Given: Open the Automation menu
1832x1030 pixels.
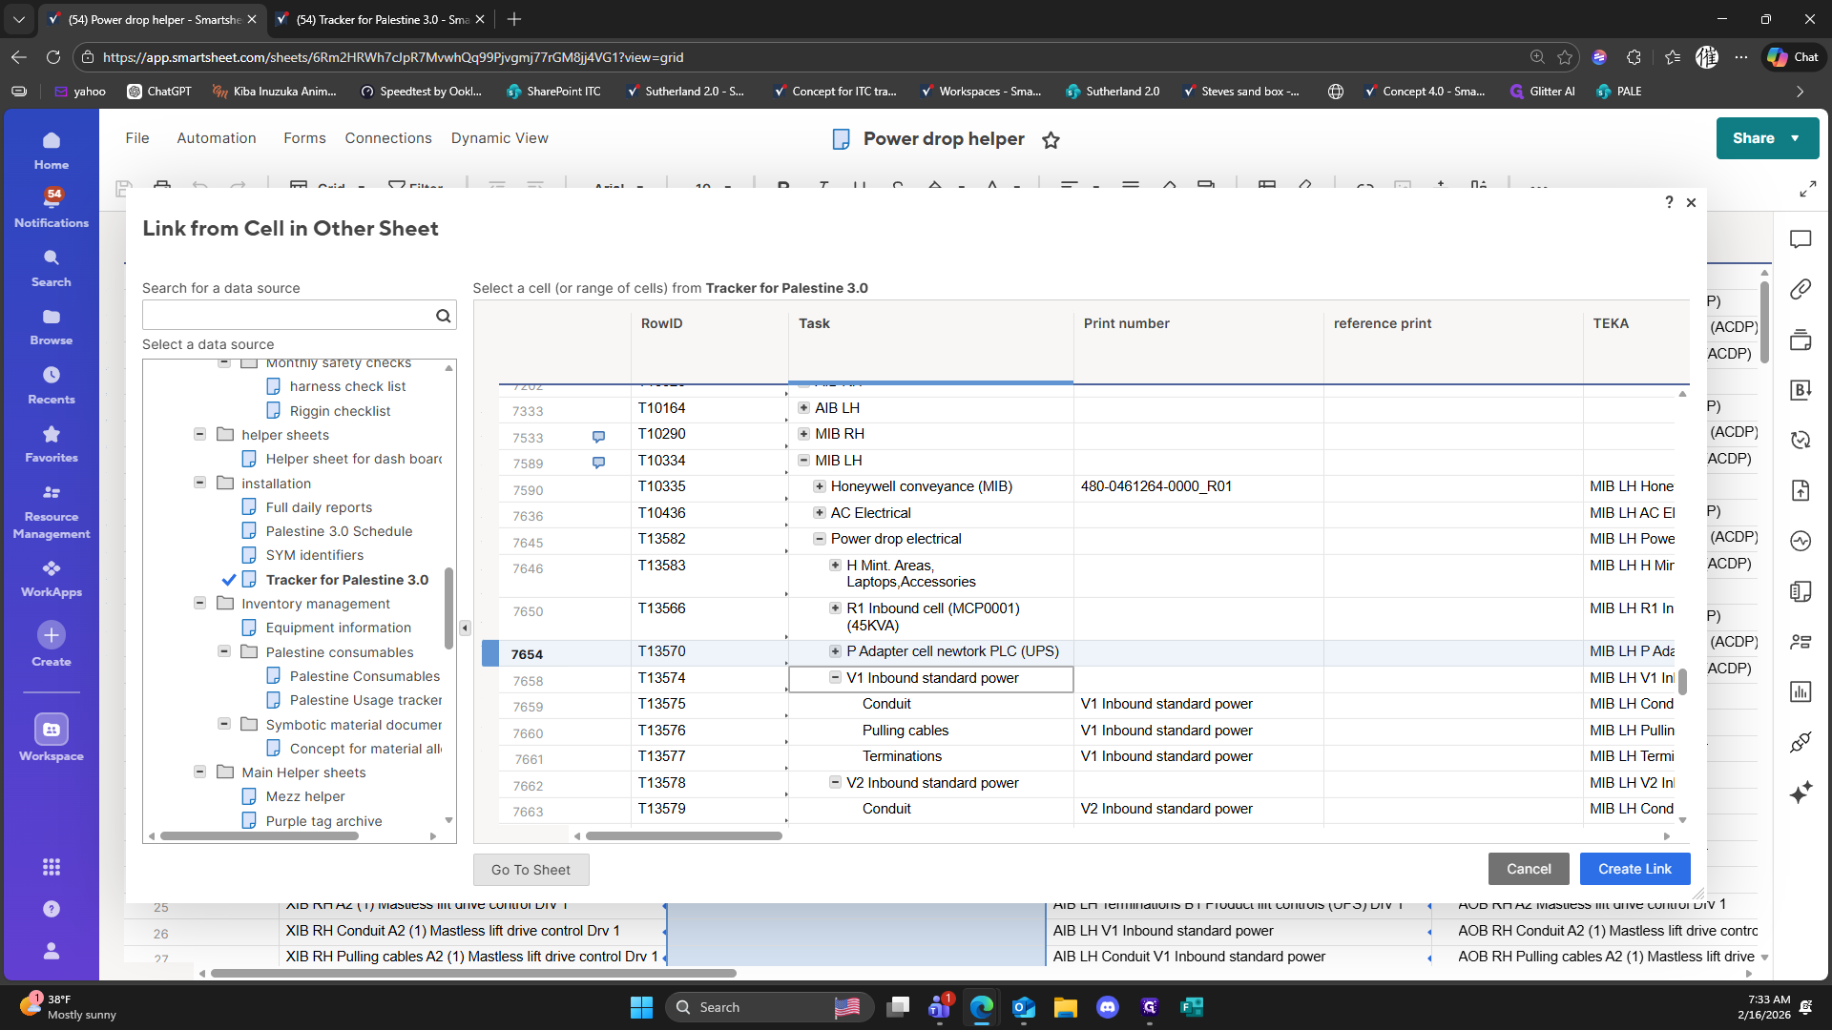Looking at the screenshot, I should 216,138.
